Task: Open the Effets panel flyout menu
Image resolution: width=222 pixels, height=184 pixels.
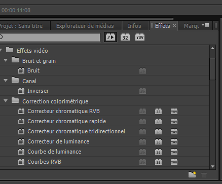Action: pyautogui.click(x=205, y=25)
